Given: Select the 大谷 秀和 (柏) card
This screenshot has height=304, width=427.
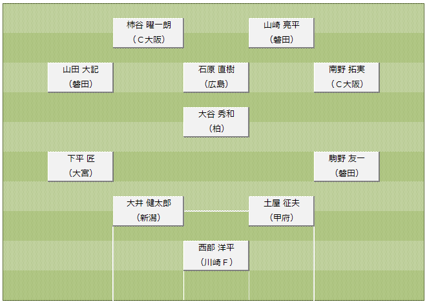Looking at the screenshot, I should coord(216,122).
